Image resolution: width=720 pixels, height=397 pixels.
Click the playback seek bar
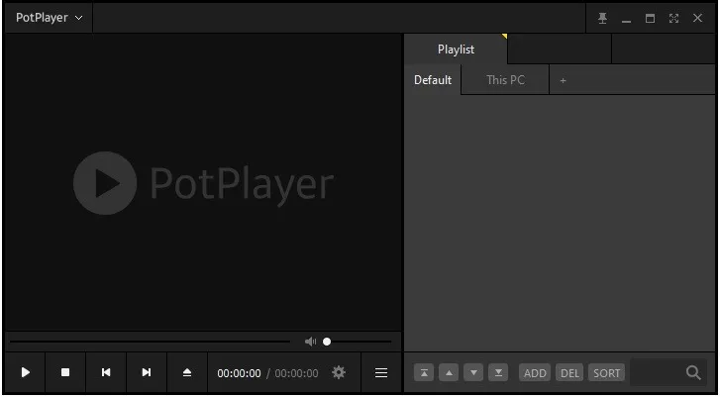(x=150, y=342)
